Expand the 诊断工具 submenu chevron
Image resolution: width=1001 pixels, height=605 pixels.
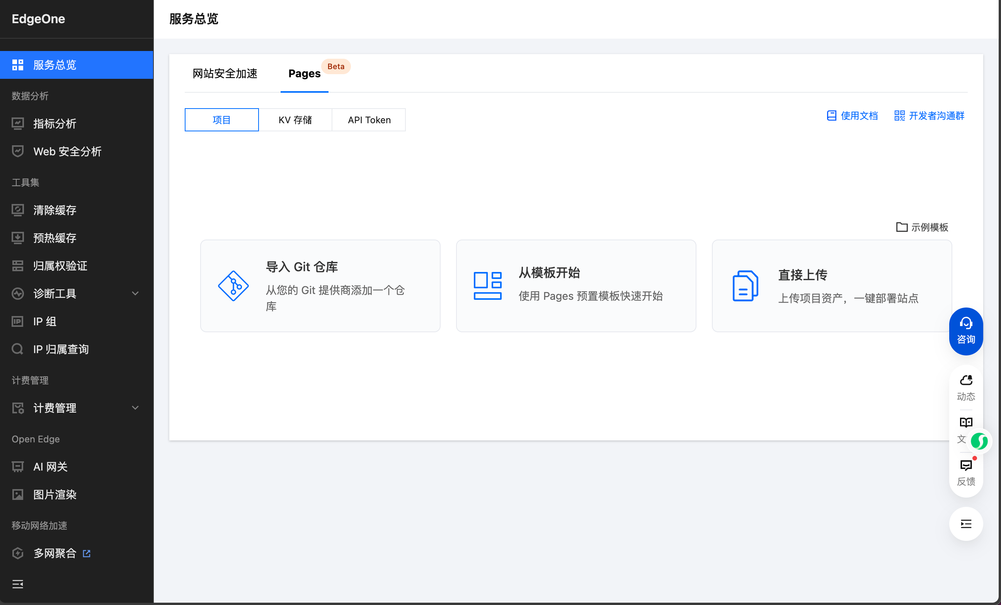pos(135,293)
